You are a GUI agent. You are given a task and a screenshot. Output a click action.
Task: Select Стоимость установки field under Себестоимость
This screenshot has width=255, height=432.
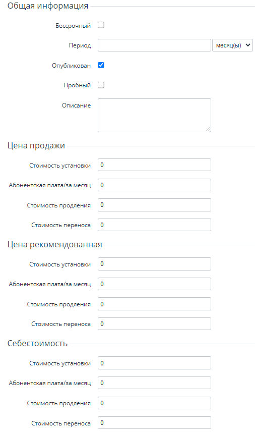click(x=154, y=363)
